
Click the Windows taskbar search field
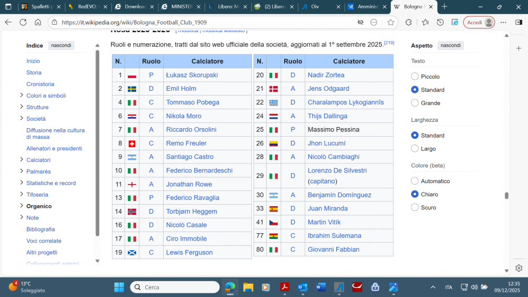[175, 287]
